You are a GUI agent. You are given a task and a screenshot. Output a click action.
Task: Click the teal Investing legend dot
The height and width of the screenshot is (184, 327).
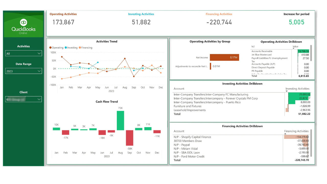[x=66, y=48]
